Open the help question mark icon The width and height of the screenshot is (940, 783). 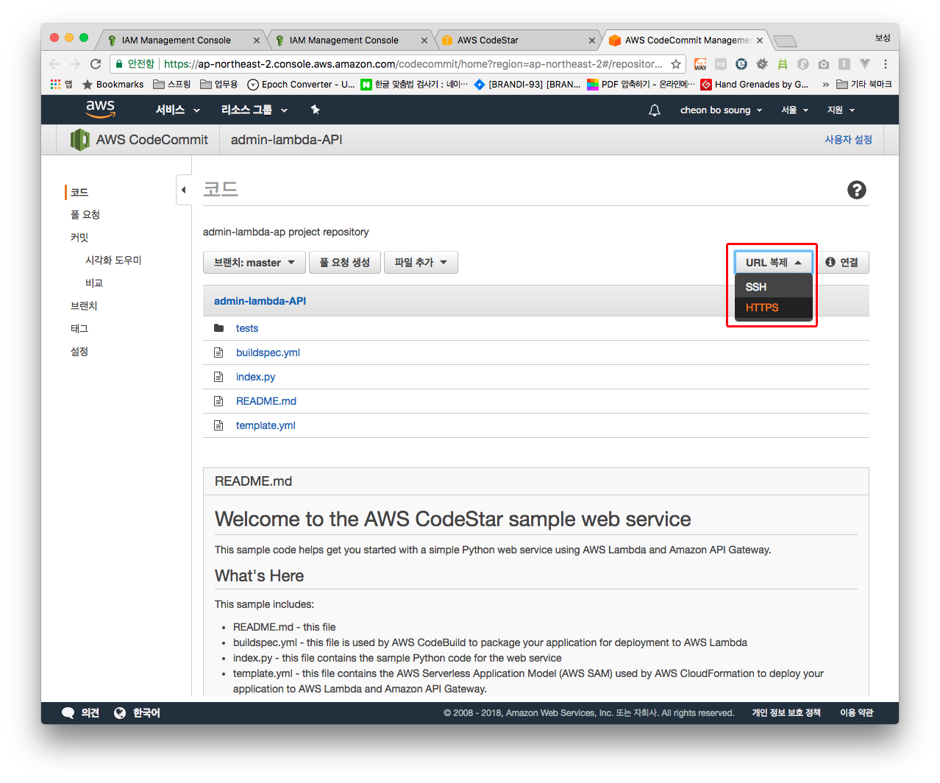pyautogui.click(x=856, y=190)
